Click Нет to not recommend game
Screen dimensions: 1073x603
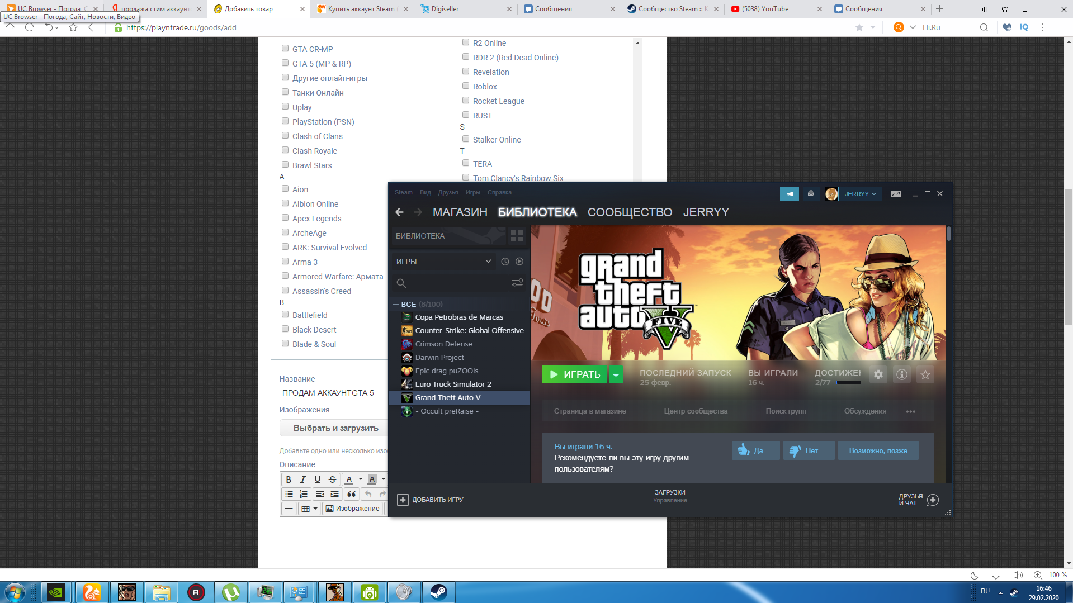pos(809,450)
